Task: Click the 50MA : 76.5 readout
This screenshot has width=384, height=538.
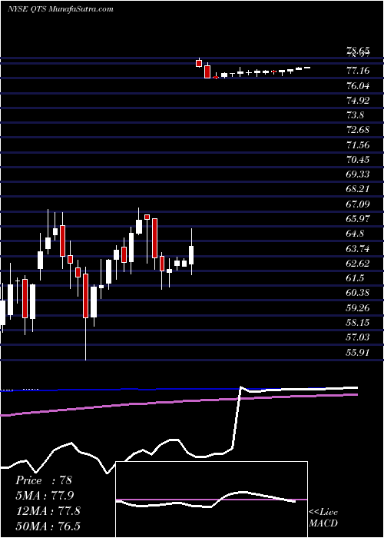Action: (48, 526)
